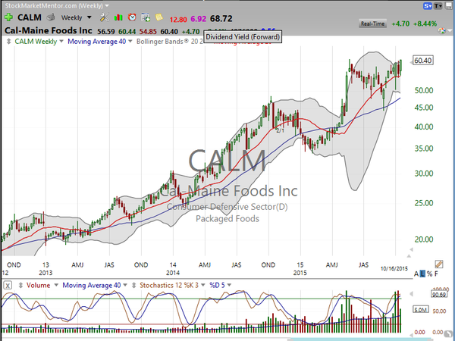Open Stochastics 12 %K 3 dropdown arrow
Image resolution: width=455 pixels, height=341 pixels.
click(203, 285)
